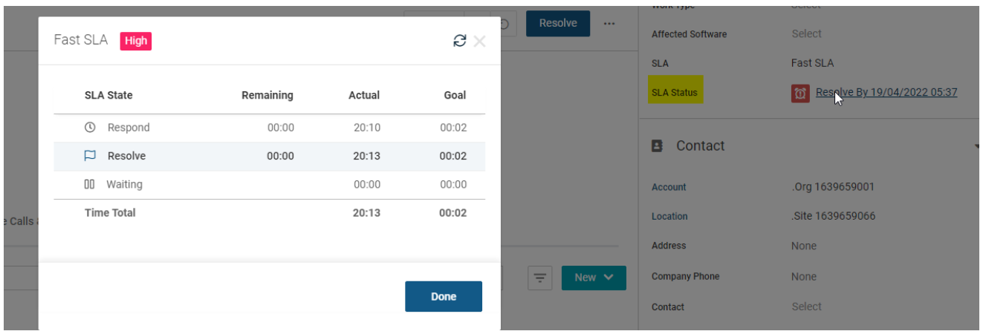The height and width of the screenshot is (334, 986).
Task: Click the Account value .Org 1639659001
Action: coord(833,187)
